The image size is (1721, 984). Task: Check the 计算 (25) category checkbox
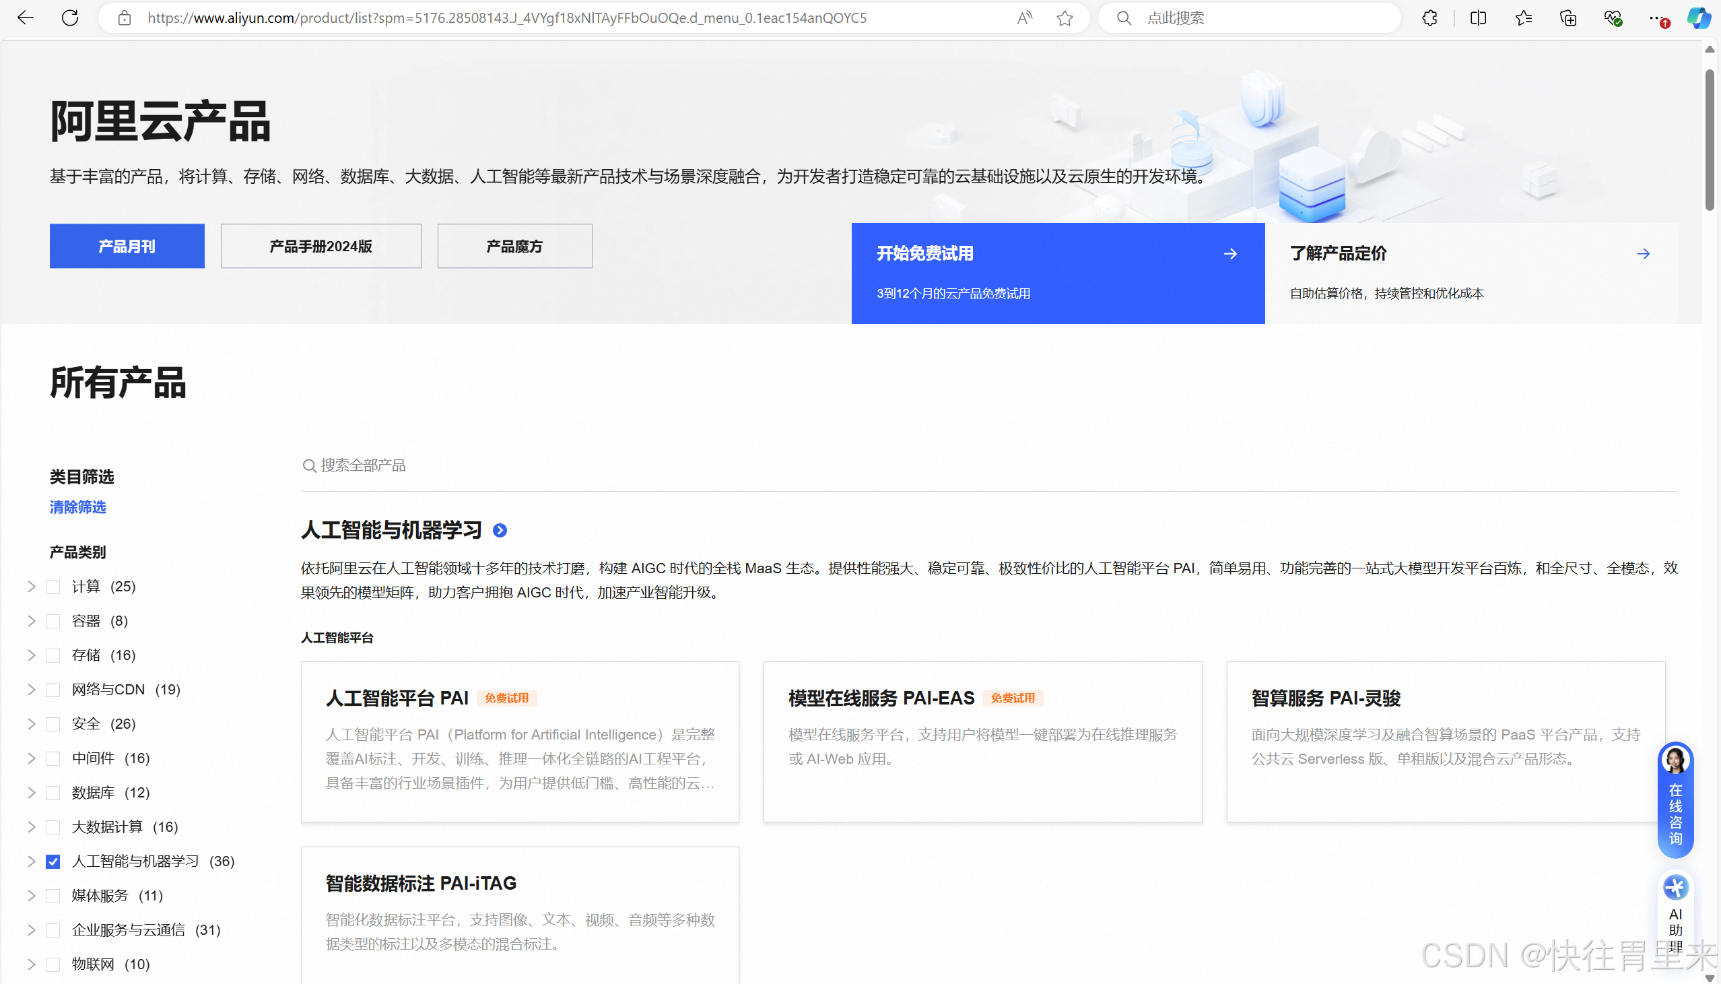click(x=53, y=587)
